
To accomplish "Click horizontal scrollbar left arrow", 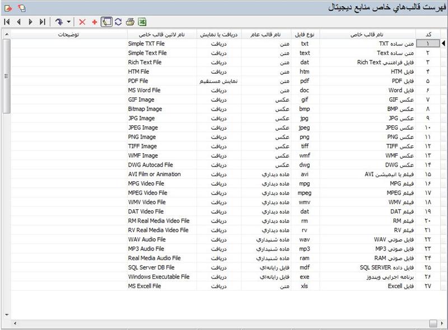I will (x=15, y=323).
